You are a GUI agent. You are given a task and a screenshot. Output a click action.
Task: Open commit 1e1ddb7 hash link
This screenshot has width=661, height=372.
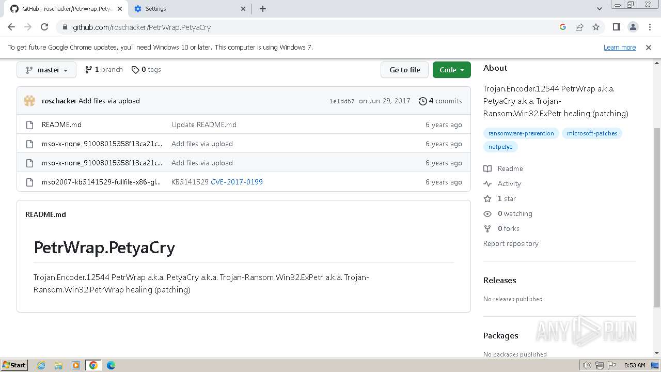(342, 101)
